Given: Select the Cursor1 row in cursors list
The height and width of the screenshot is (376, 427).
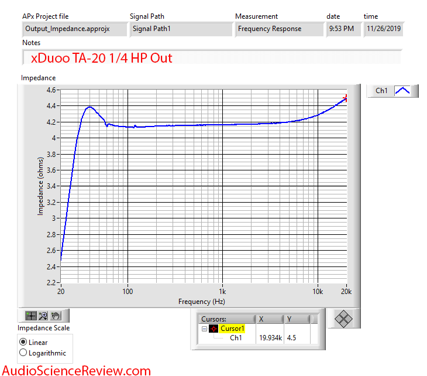Looking at the screenshot, I should point(232,329).
